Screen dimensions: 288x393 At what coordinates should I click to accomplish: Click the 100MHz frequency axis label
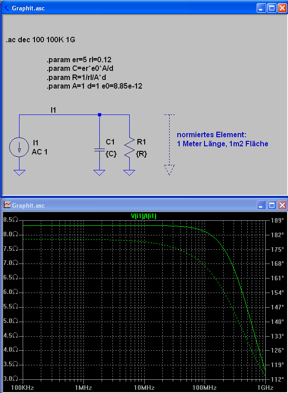205,388
